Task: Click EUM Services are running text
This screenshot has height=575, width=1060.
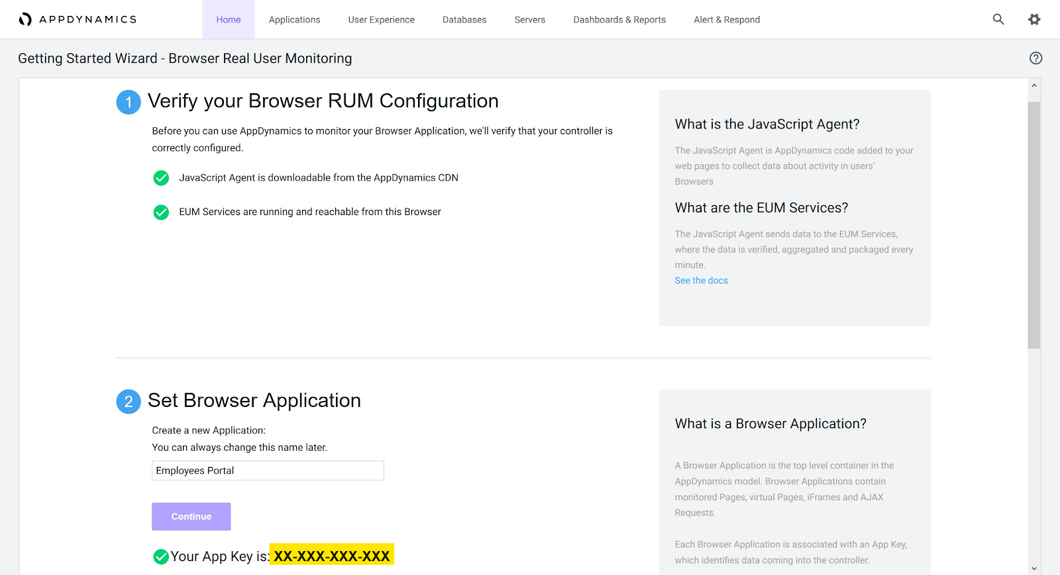Action: point(310,212)
